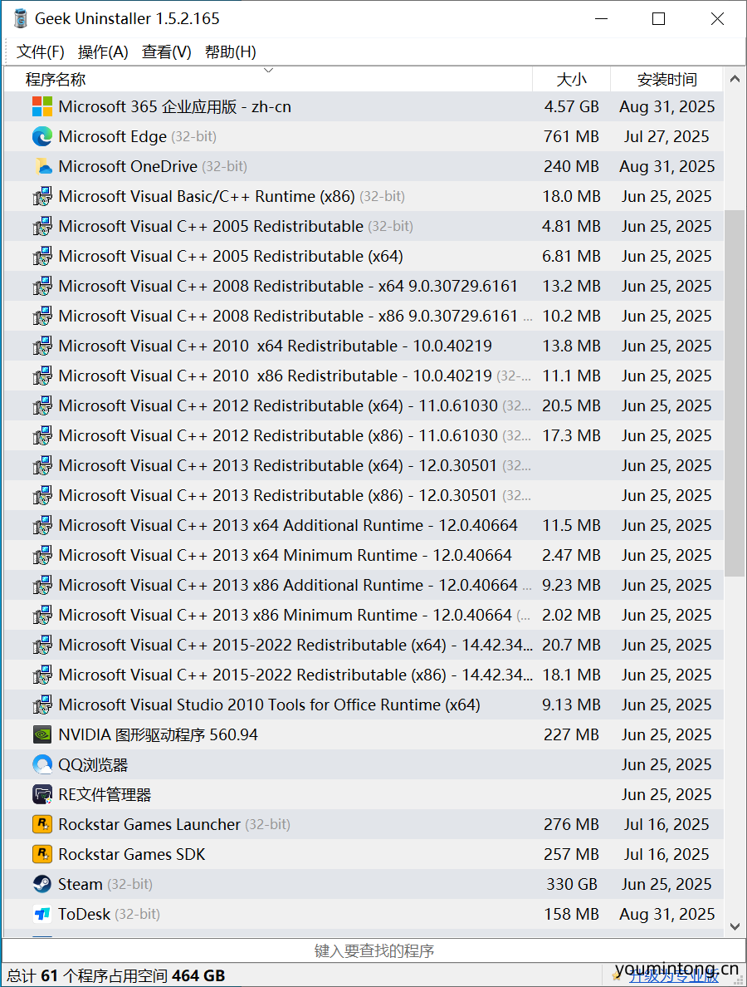Click the 升级为专业版 upgrade link

tap(674, 975)
